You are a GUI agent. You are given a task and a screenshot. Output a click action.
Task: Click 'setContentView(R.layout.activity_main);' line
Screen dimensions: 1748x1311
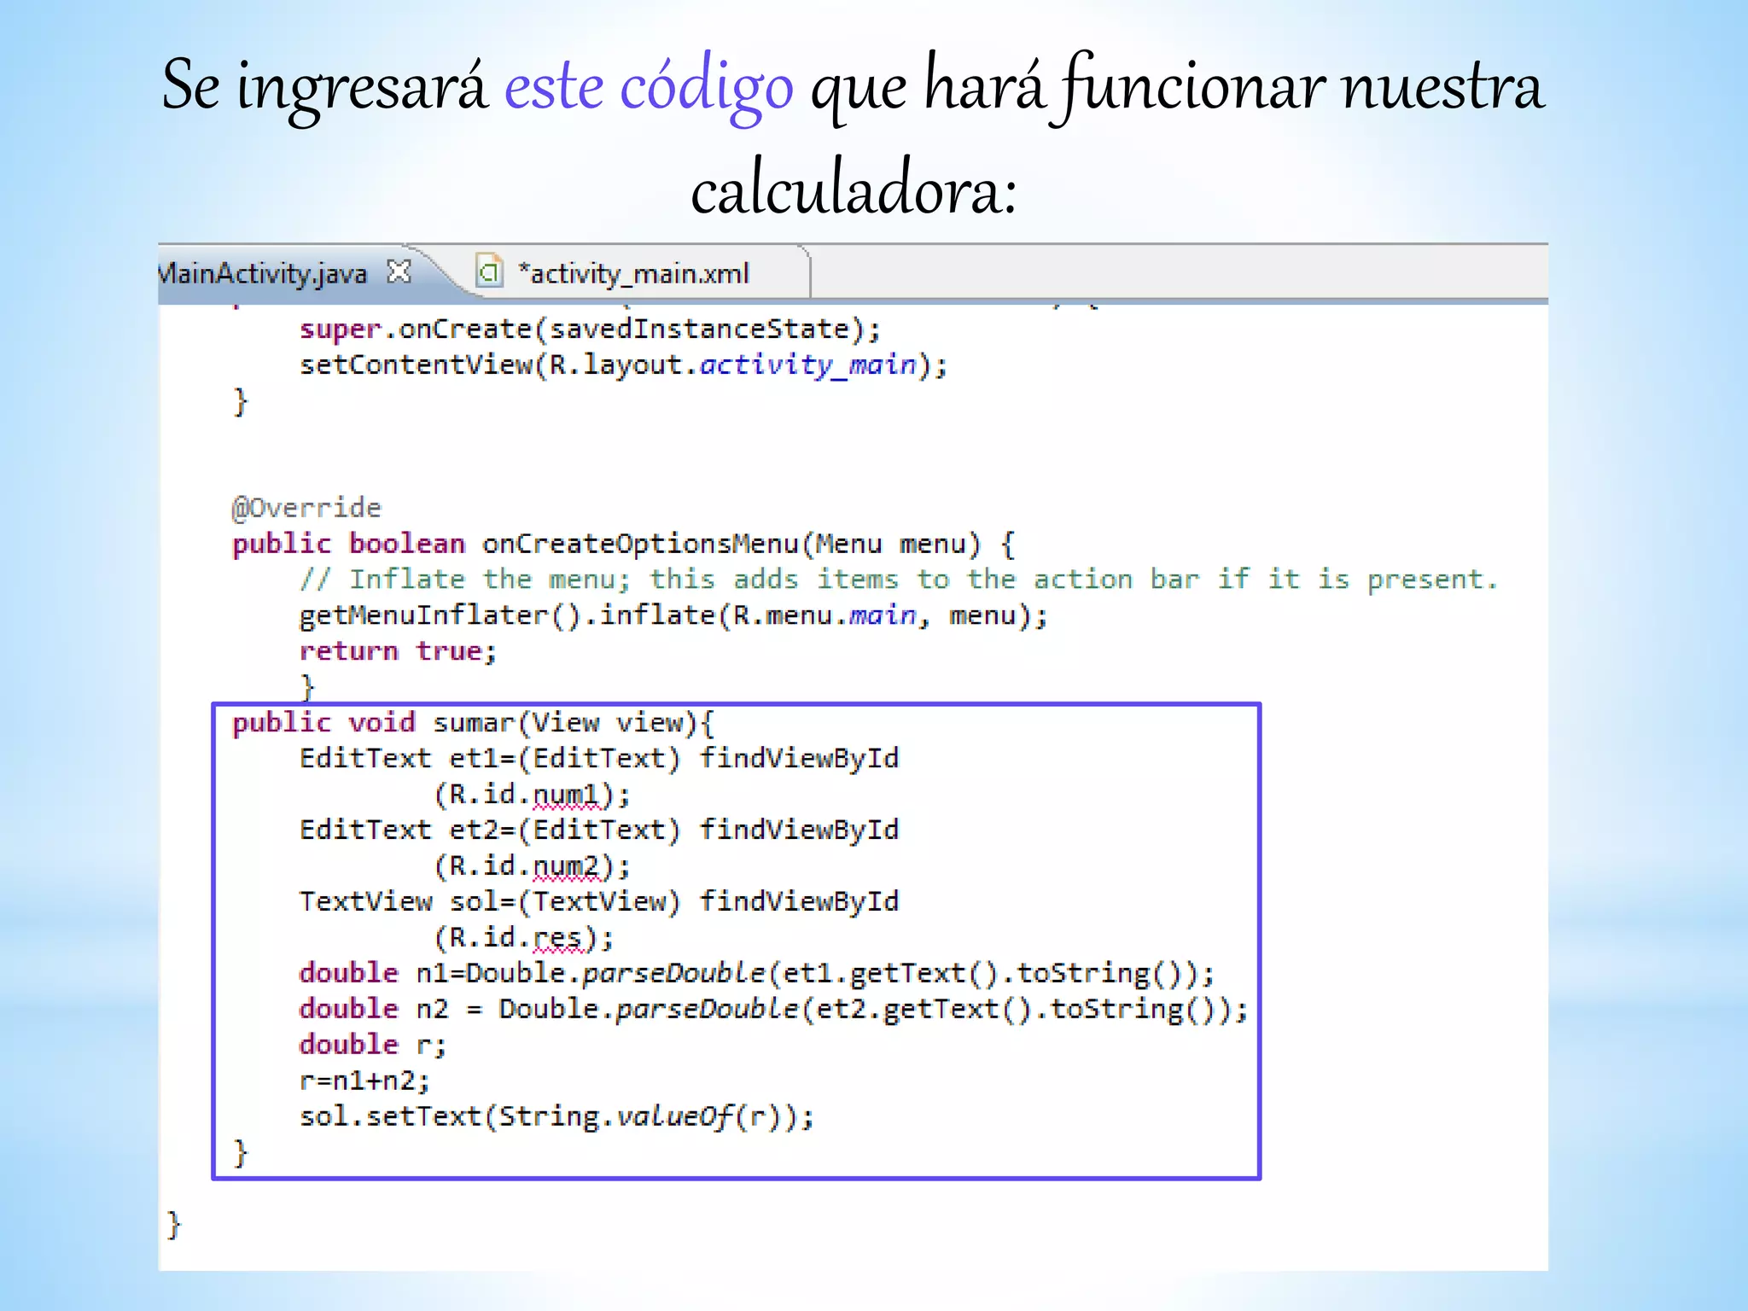click(x=623, y=365)
